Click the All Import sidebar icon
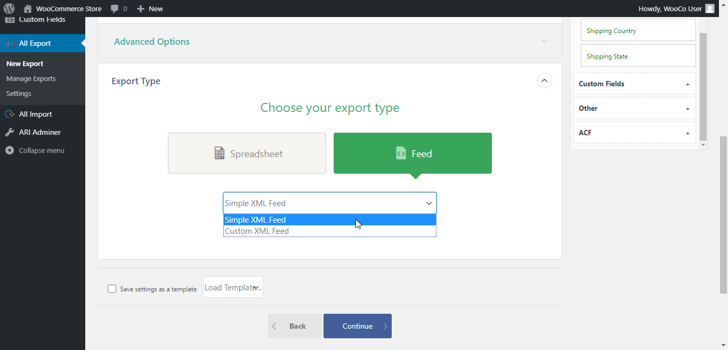This screenshot has height=350, width=728. 10,114
